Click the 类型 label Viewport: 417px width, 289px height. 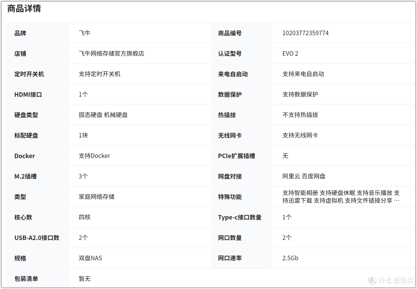(20, 197)
